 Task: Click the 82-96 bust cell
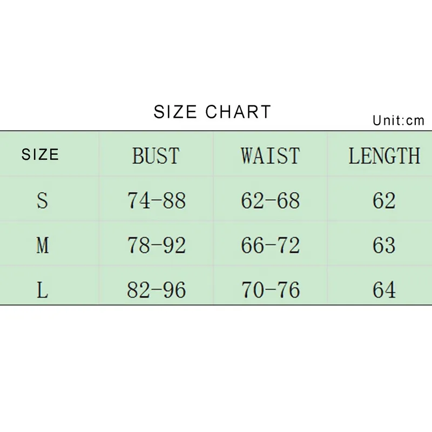(156, 290)
